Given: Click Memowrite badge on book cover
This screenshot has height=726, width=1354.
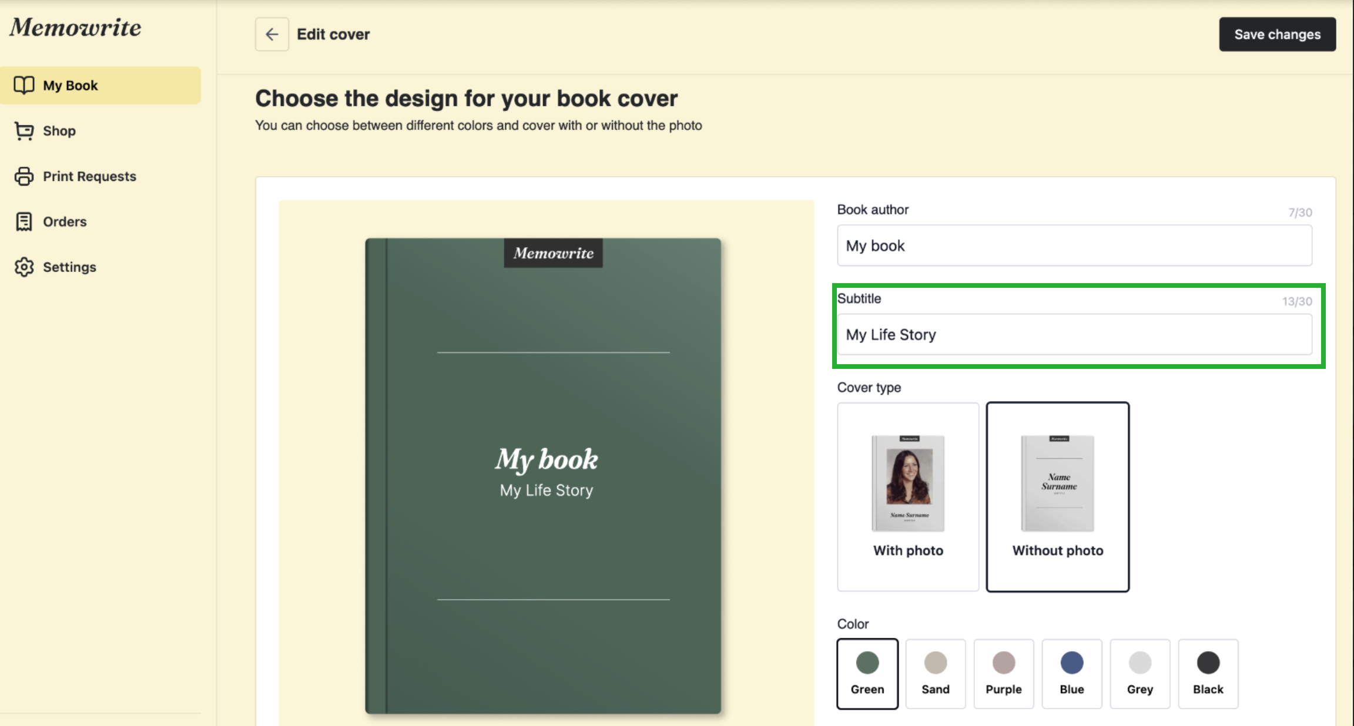Looking at the screenshot, I should tap(553, 253).
